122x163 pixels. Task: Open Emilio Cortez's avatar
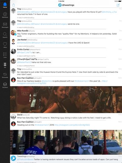[x=13, y=51]
